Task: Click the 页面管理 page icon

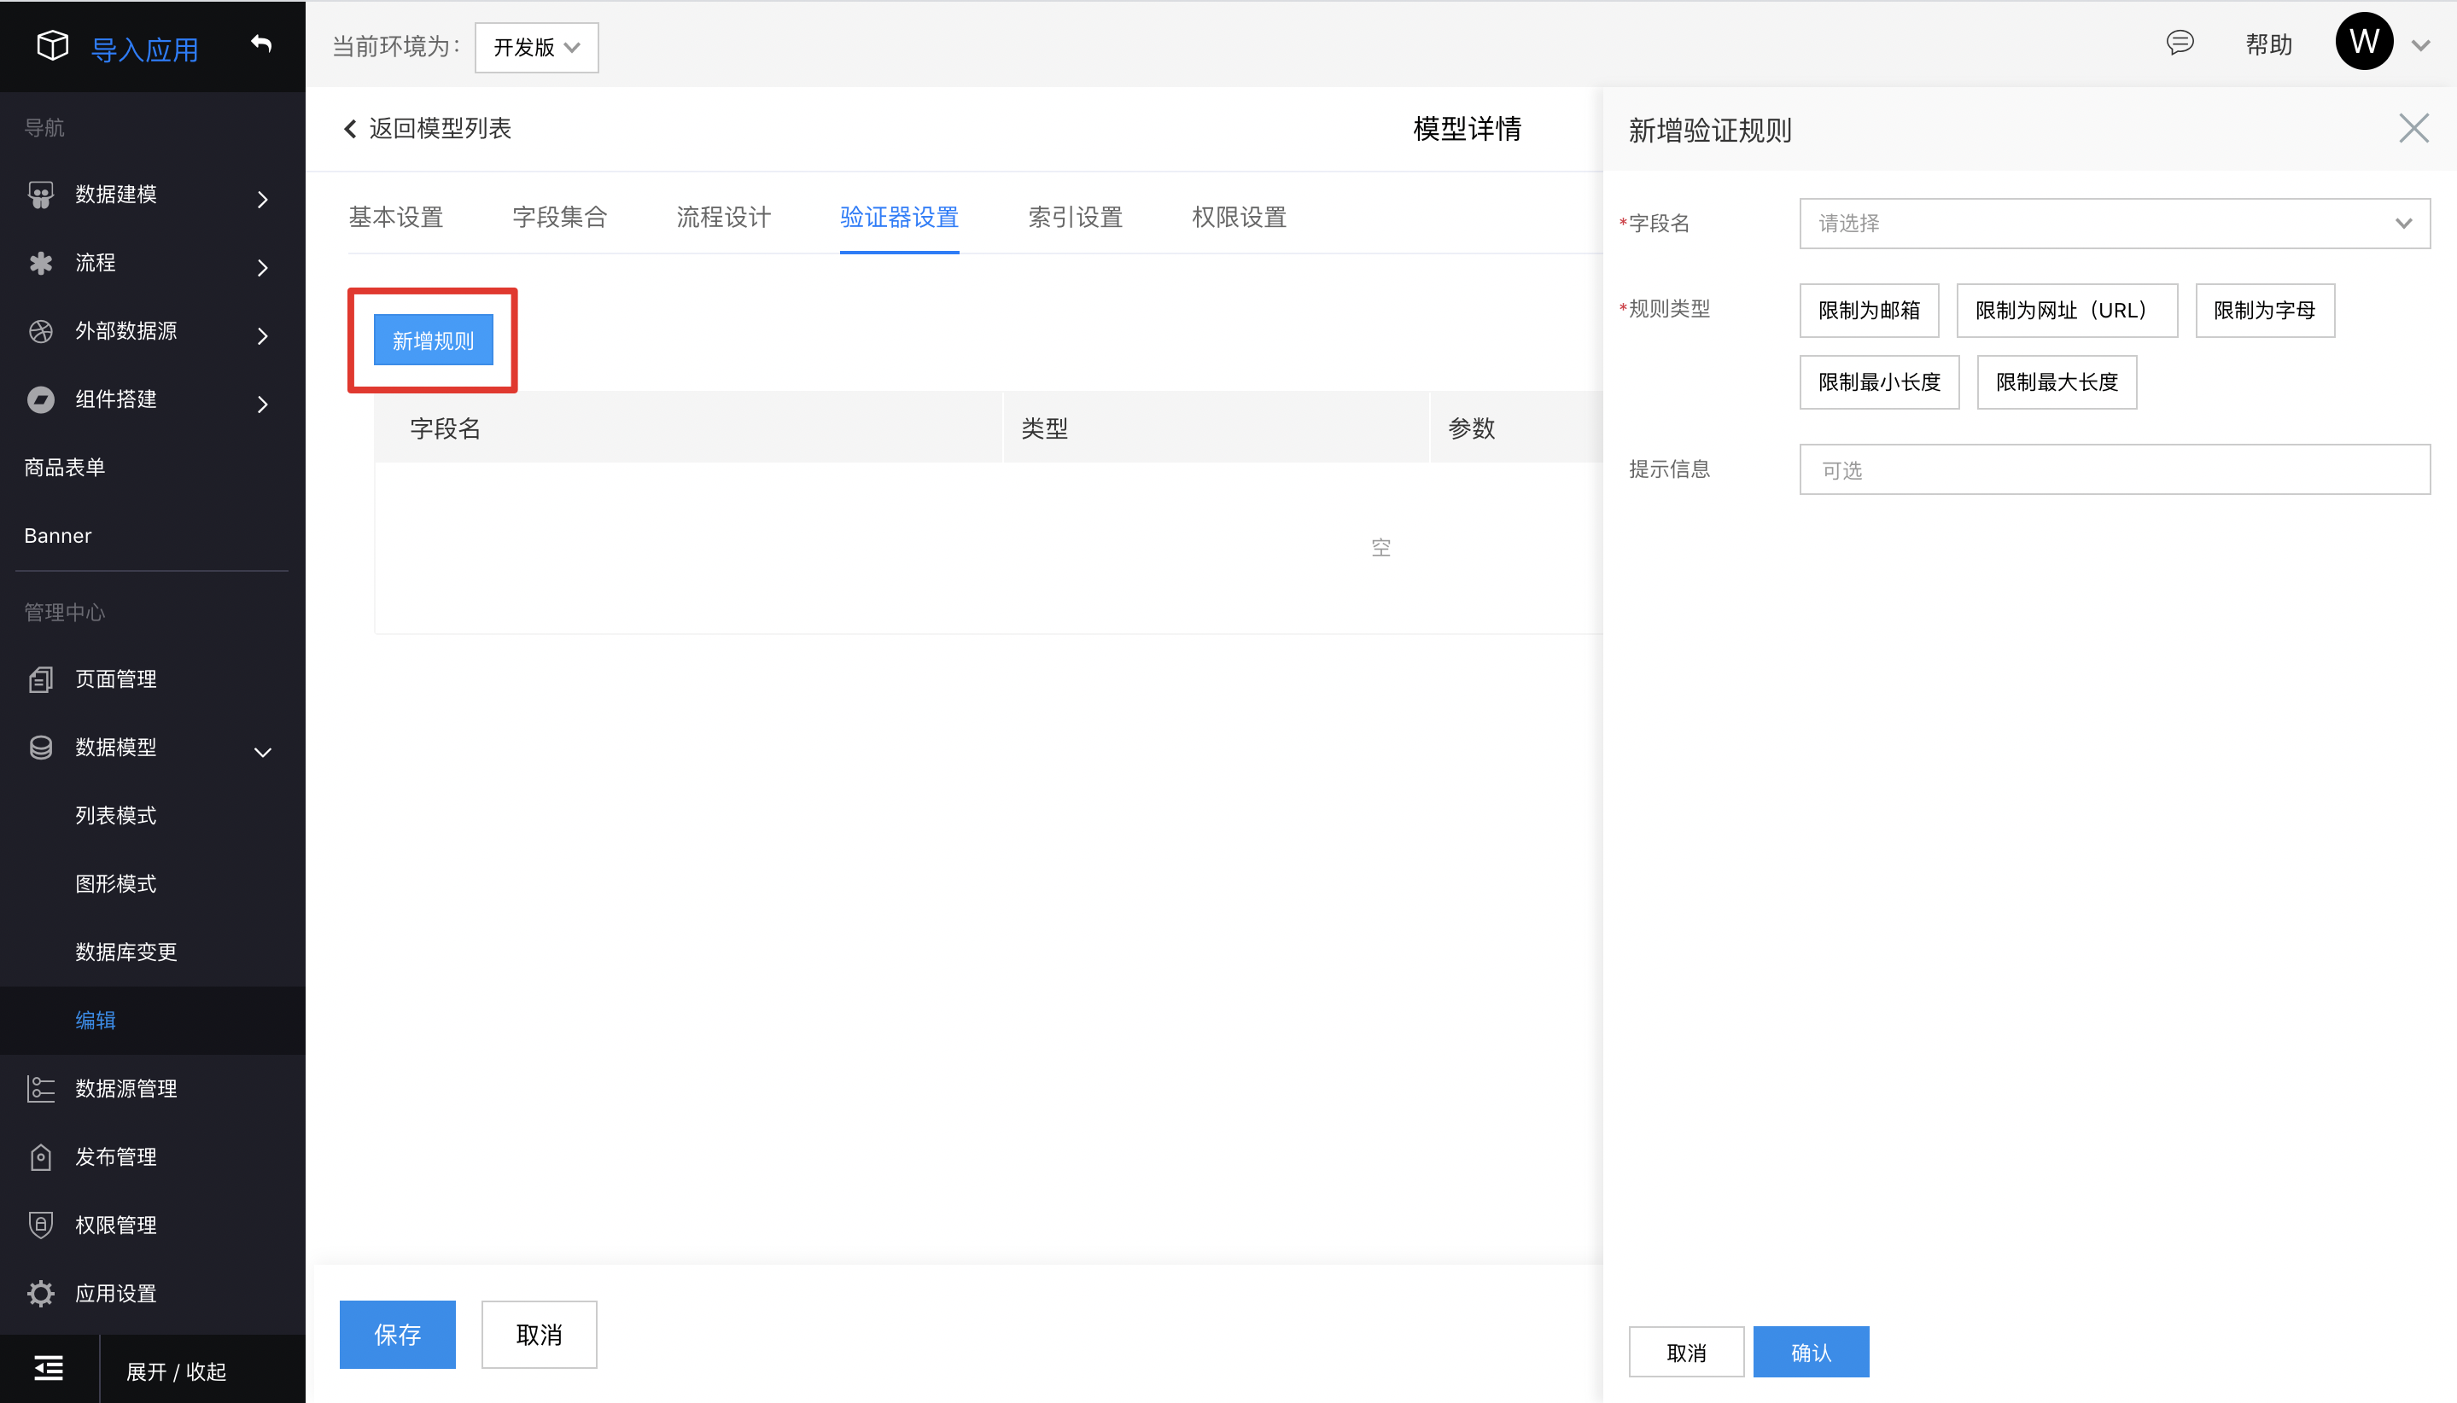Action: pyautogui.click(x=40, y=679)
